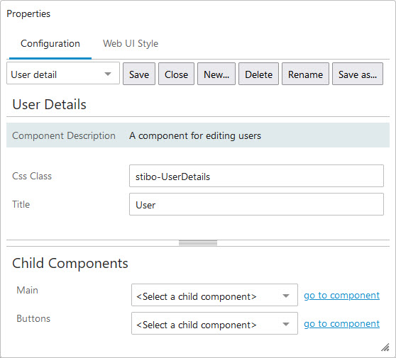
Task: Expand the Buttons child component dropdown
Action: point(214,323)
